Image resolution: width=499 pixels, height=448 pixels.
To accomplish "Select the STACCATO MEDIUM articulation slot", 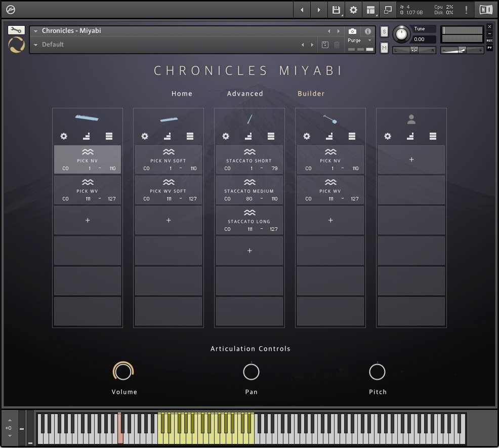I will [x=249, y=190].
